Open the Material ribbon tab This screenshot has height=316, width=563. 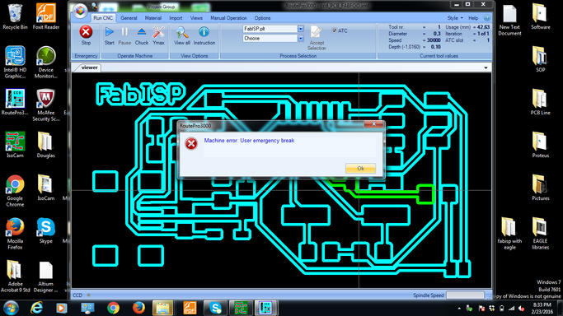pyautogui.click(x=153, y=18)
